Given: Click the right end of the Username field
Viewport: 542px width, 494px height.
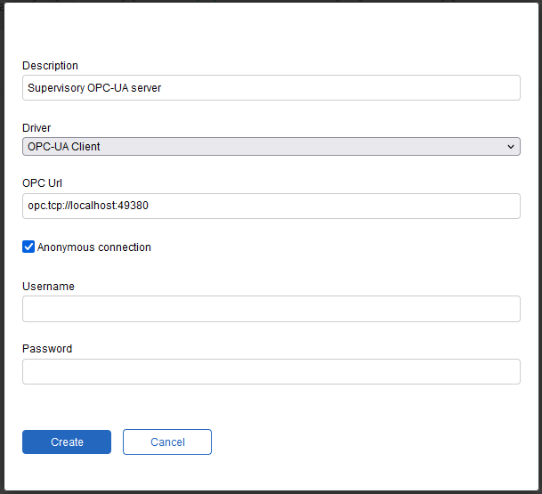Looking at the screenshot, I should 509,309.
